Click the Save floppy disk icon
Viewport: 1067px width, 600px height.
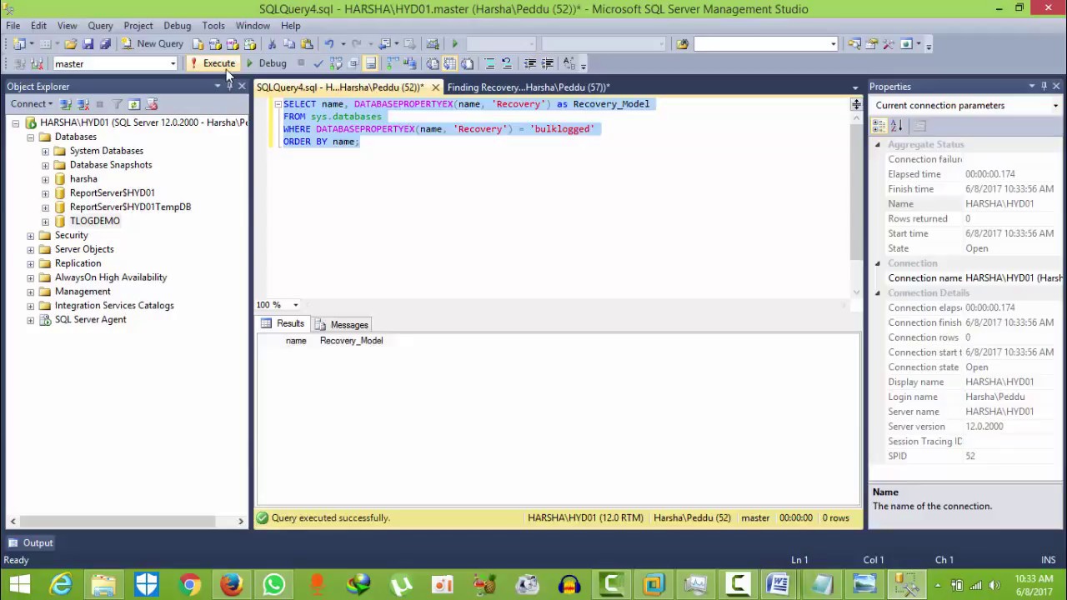coord(88,43)
